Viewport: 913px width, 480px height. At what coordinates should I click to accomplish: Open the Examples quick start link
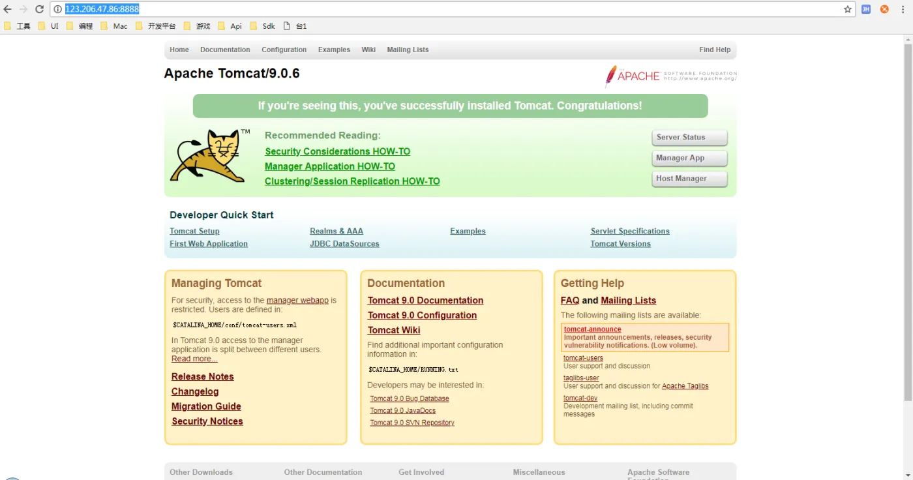(468, 231)
